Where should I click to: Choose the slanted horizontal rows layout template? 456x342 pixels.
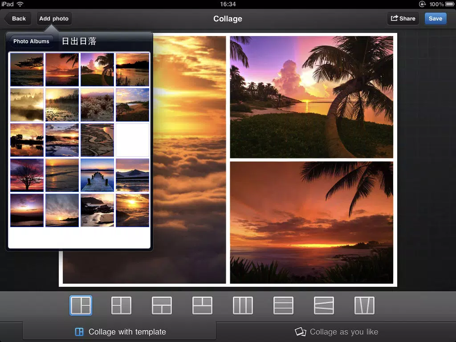click(x=324, y=305)
